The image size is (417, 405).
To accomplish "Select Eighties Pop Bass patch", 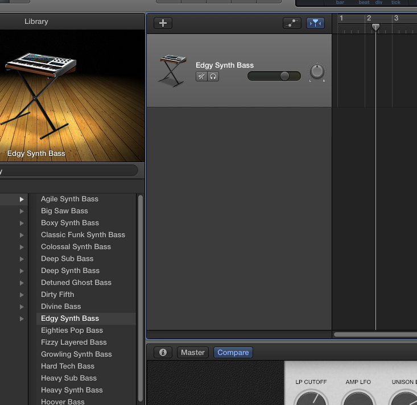I will pos(72,330).
